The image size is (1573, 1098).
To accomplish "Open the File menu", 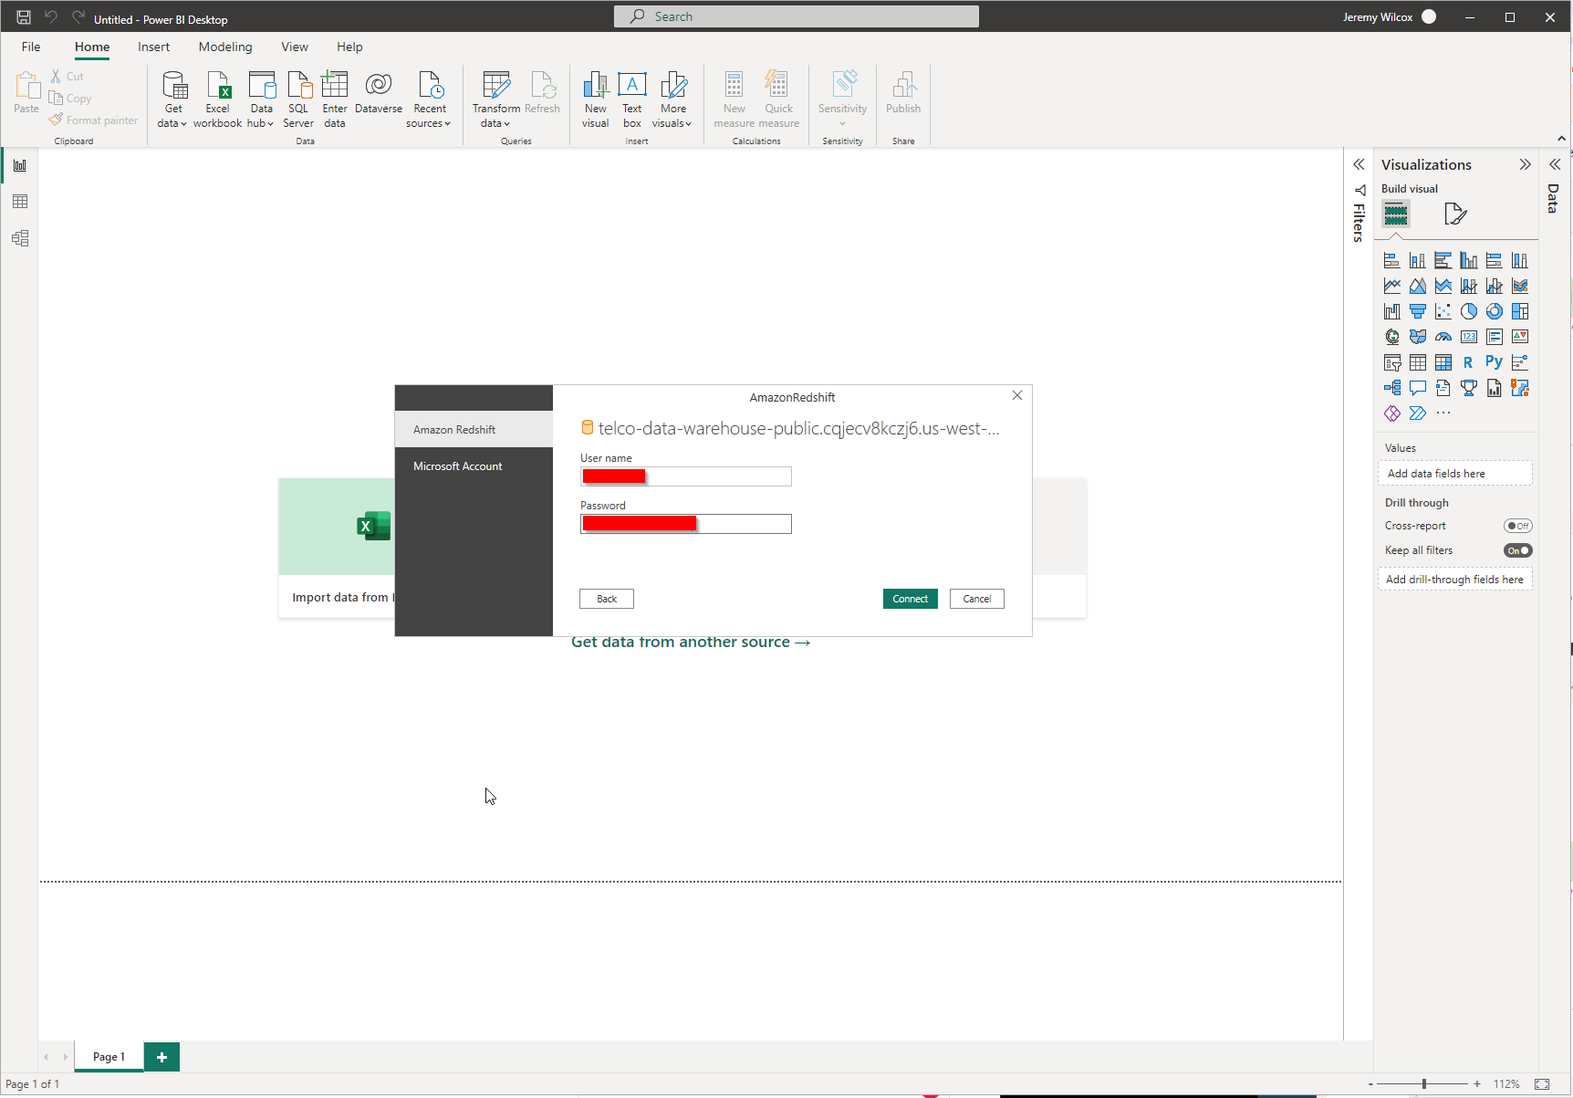I will pyautogui.click(x=31, y=47).
